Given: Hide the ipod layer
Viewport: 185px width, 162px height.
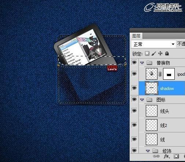Looking at the screenshot, I should click(134, 74).
